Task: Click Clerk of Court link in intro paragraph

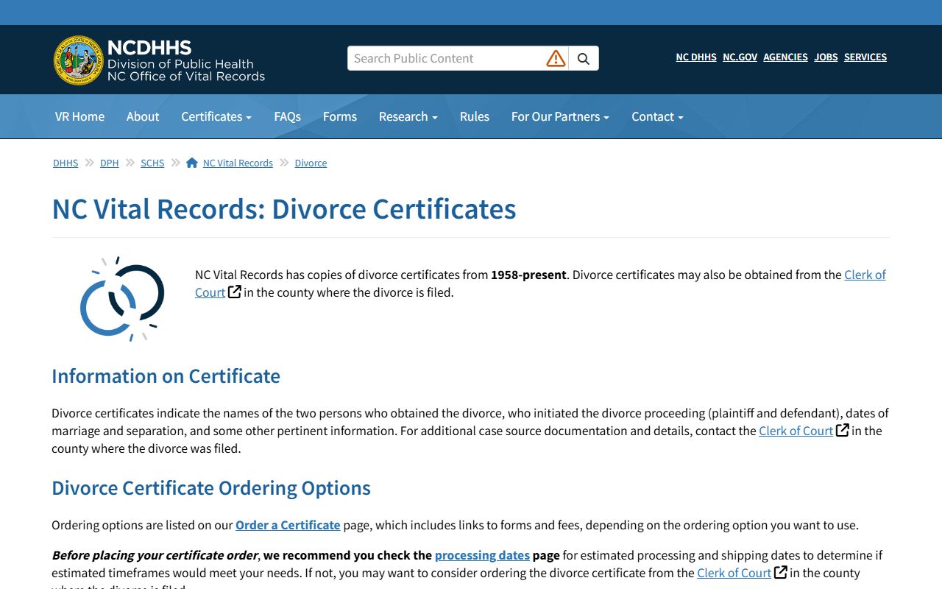Action: click(x=865, y=275)
